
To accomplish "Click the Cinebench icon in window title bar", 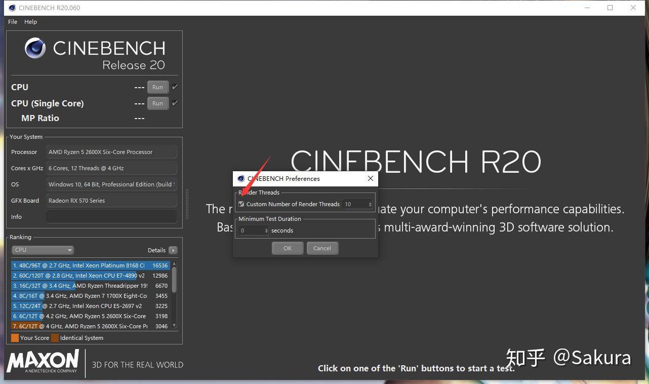I will [x=12, y=8].
